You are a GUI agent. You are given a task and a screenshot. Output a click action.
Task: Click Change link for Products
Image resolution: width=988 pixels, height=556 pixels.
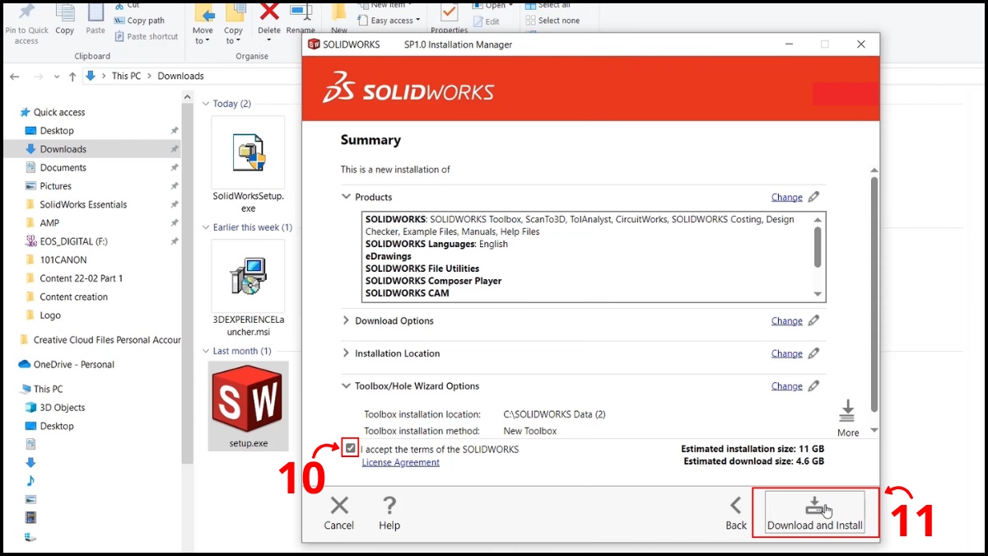coord(786,197)
